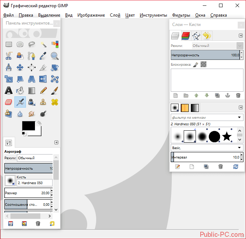
Task: Delete the layer with trash icon
Action: tap(238, 95)
